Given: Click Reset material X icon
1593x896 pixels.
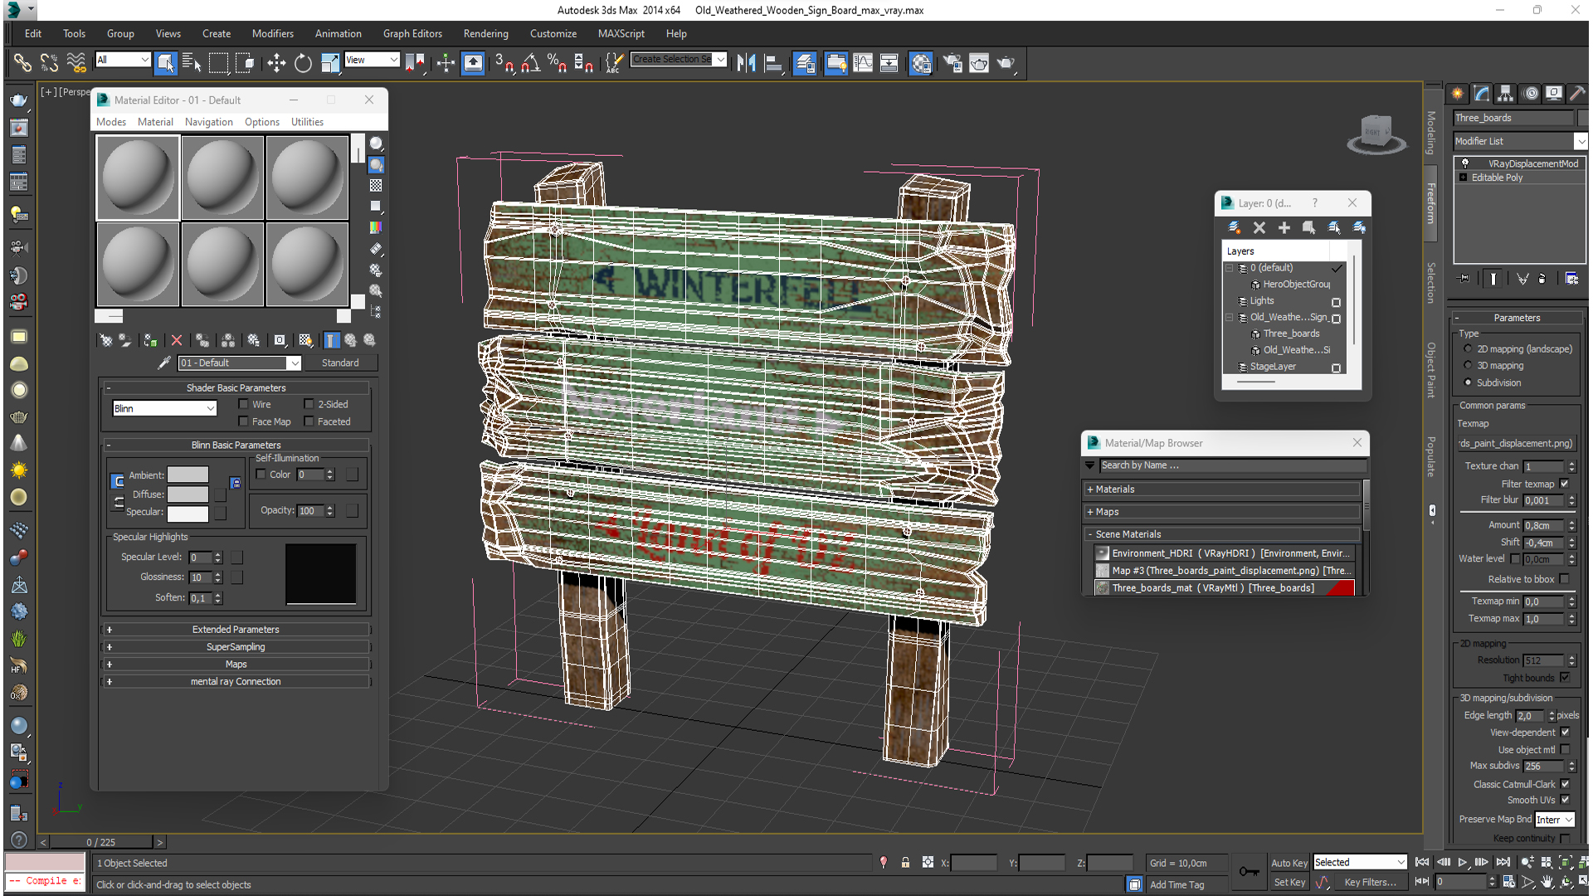Looking at the screenshot, I should 176,340.
